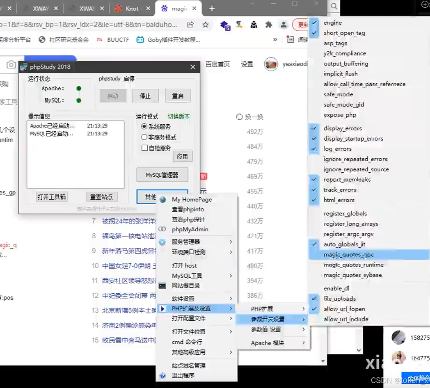
Task: Select the 系统服务 radio button
Action: coord(144,126)
